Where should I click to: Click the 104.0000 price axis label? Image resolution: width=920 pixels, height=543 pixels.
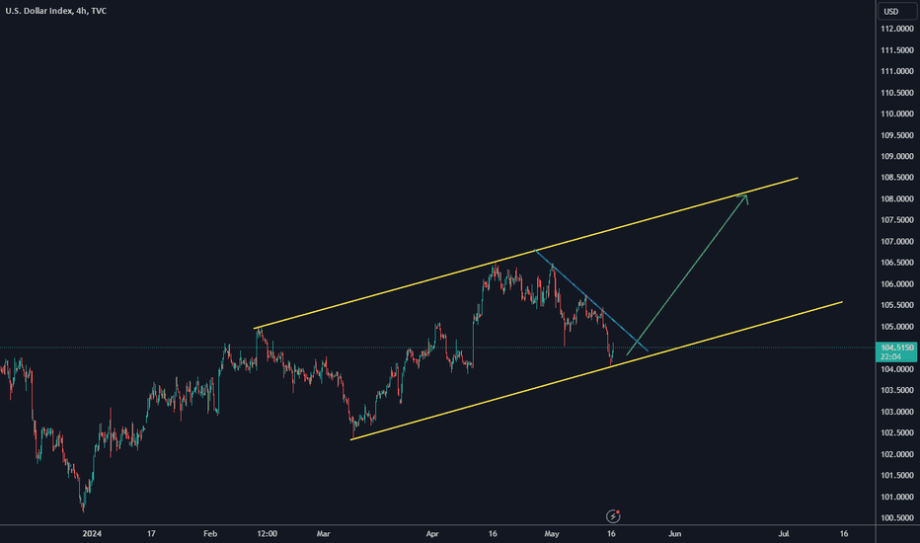(x=897, y=369)
